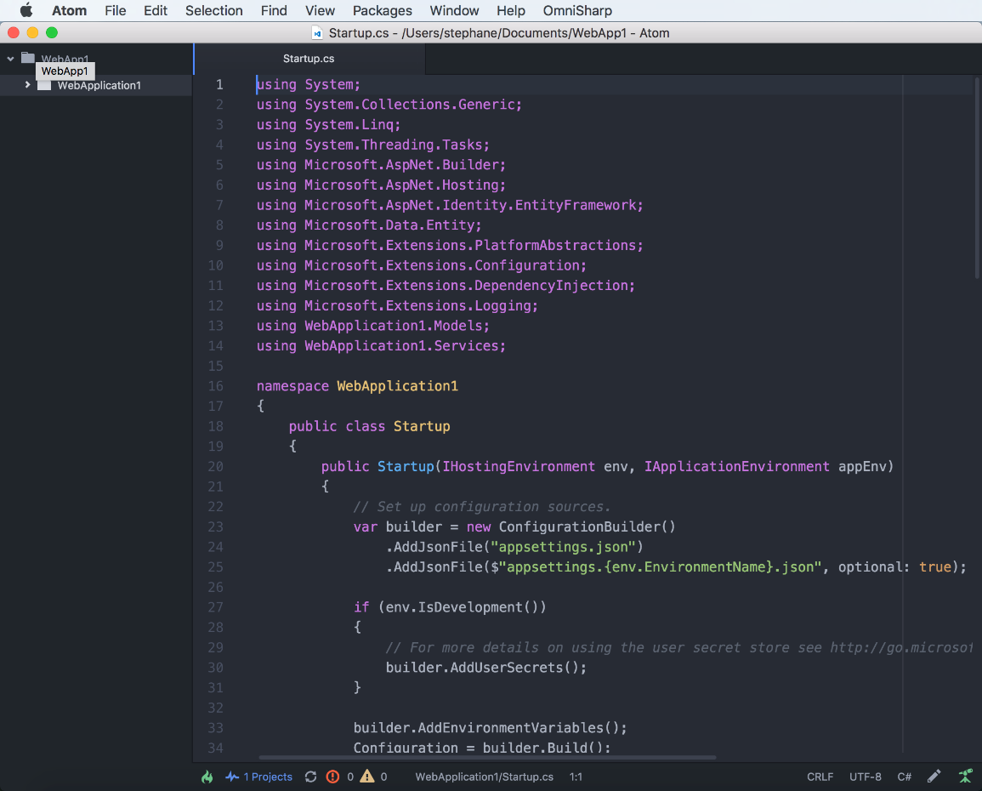Image resolution: width=982 pixels, height=791 pixels.
Task: Click the file icon in window title
Action: coord(317,33)
